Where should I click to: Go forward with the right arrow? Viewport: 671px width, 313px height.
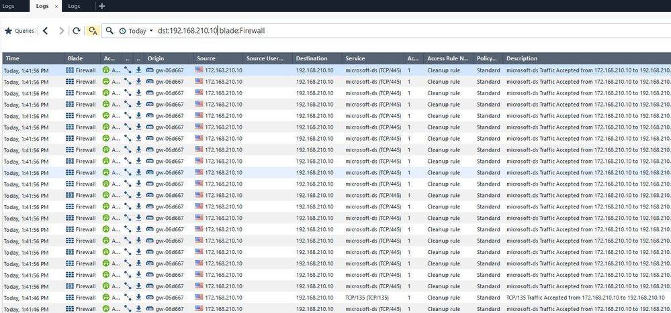pyautogui.click(x=62, y=31)
